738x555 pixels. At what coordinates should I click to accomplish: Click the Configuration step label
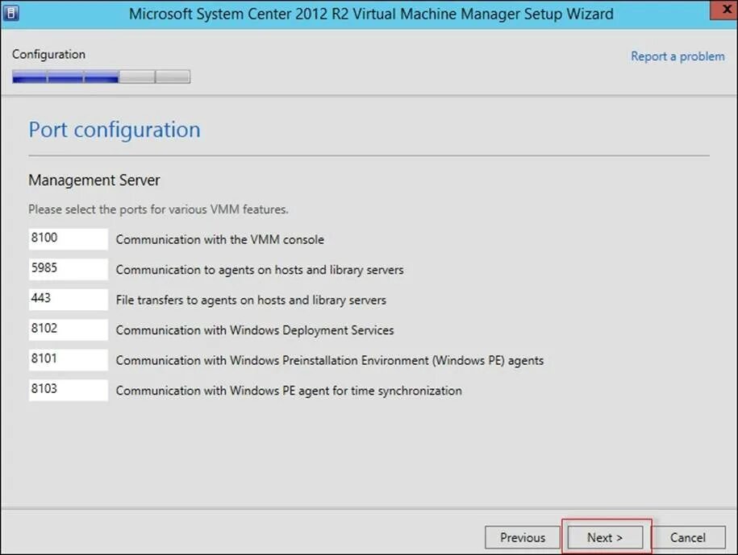tap(49, 55)
